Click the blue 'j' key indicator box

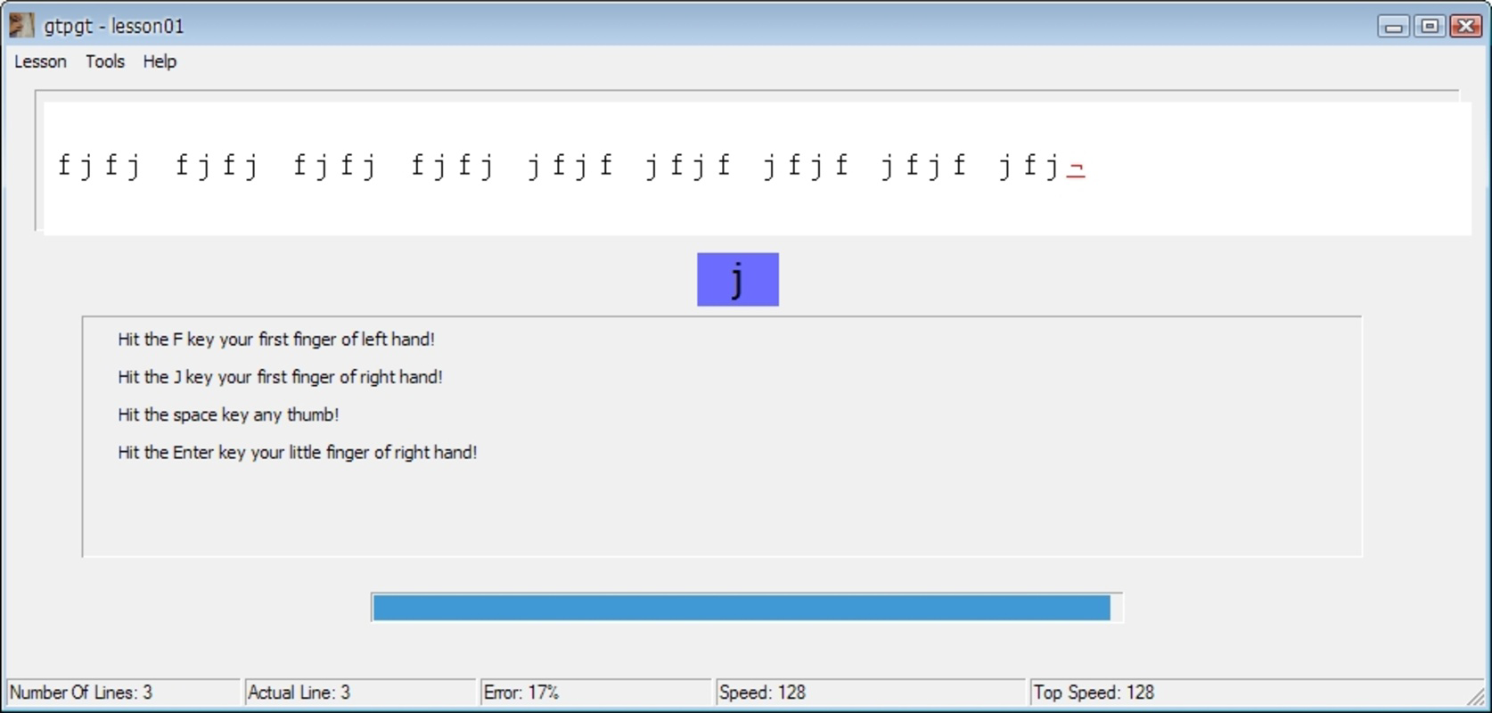[x=738, y=279]
